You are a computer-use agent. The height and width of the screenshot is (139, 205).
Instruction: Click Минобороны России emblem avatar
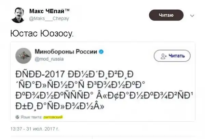[x=25, y=55]
